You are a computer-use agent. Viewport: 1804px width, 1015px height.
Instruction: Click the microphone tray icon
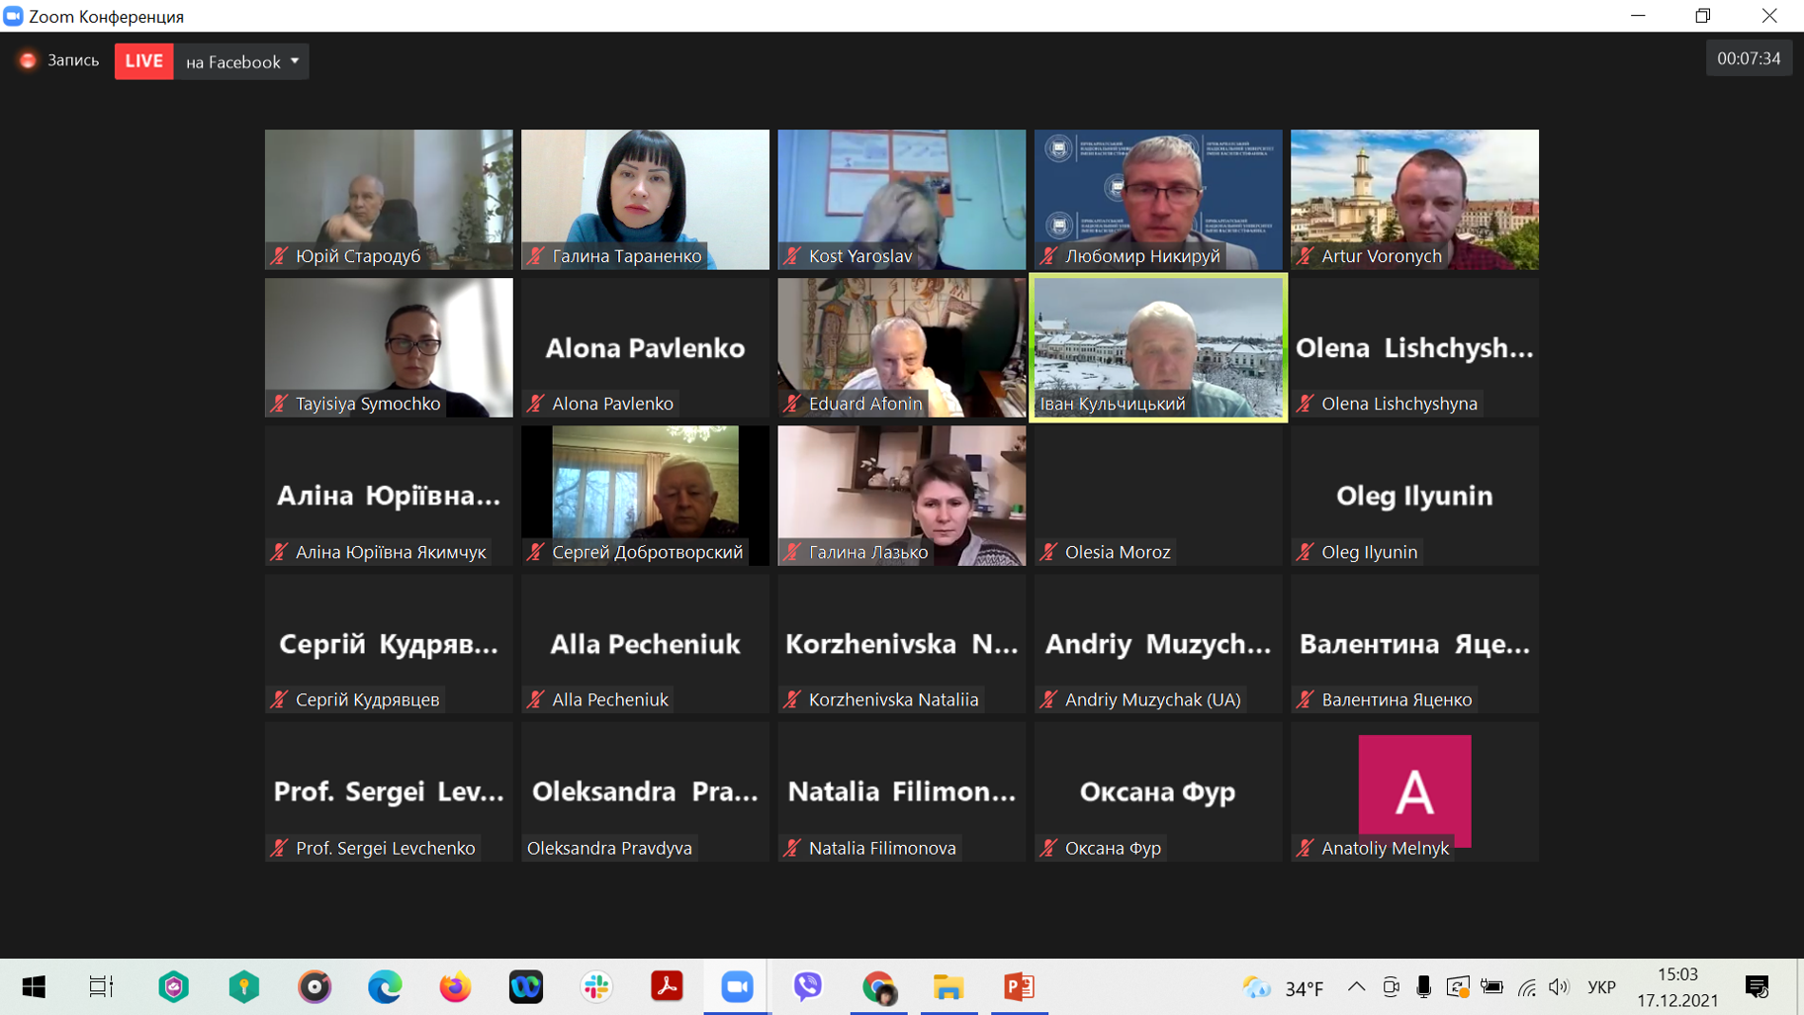(1423, 986)
